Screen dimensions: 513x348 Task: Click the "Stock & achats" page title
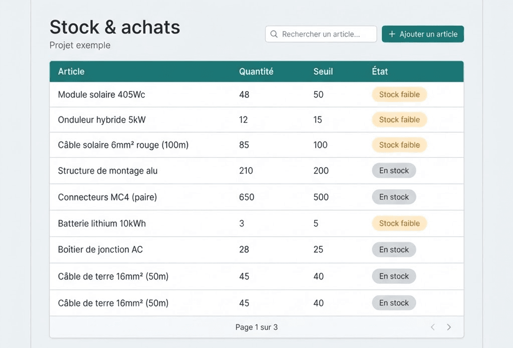tap(115, 27)
